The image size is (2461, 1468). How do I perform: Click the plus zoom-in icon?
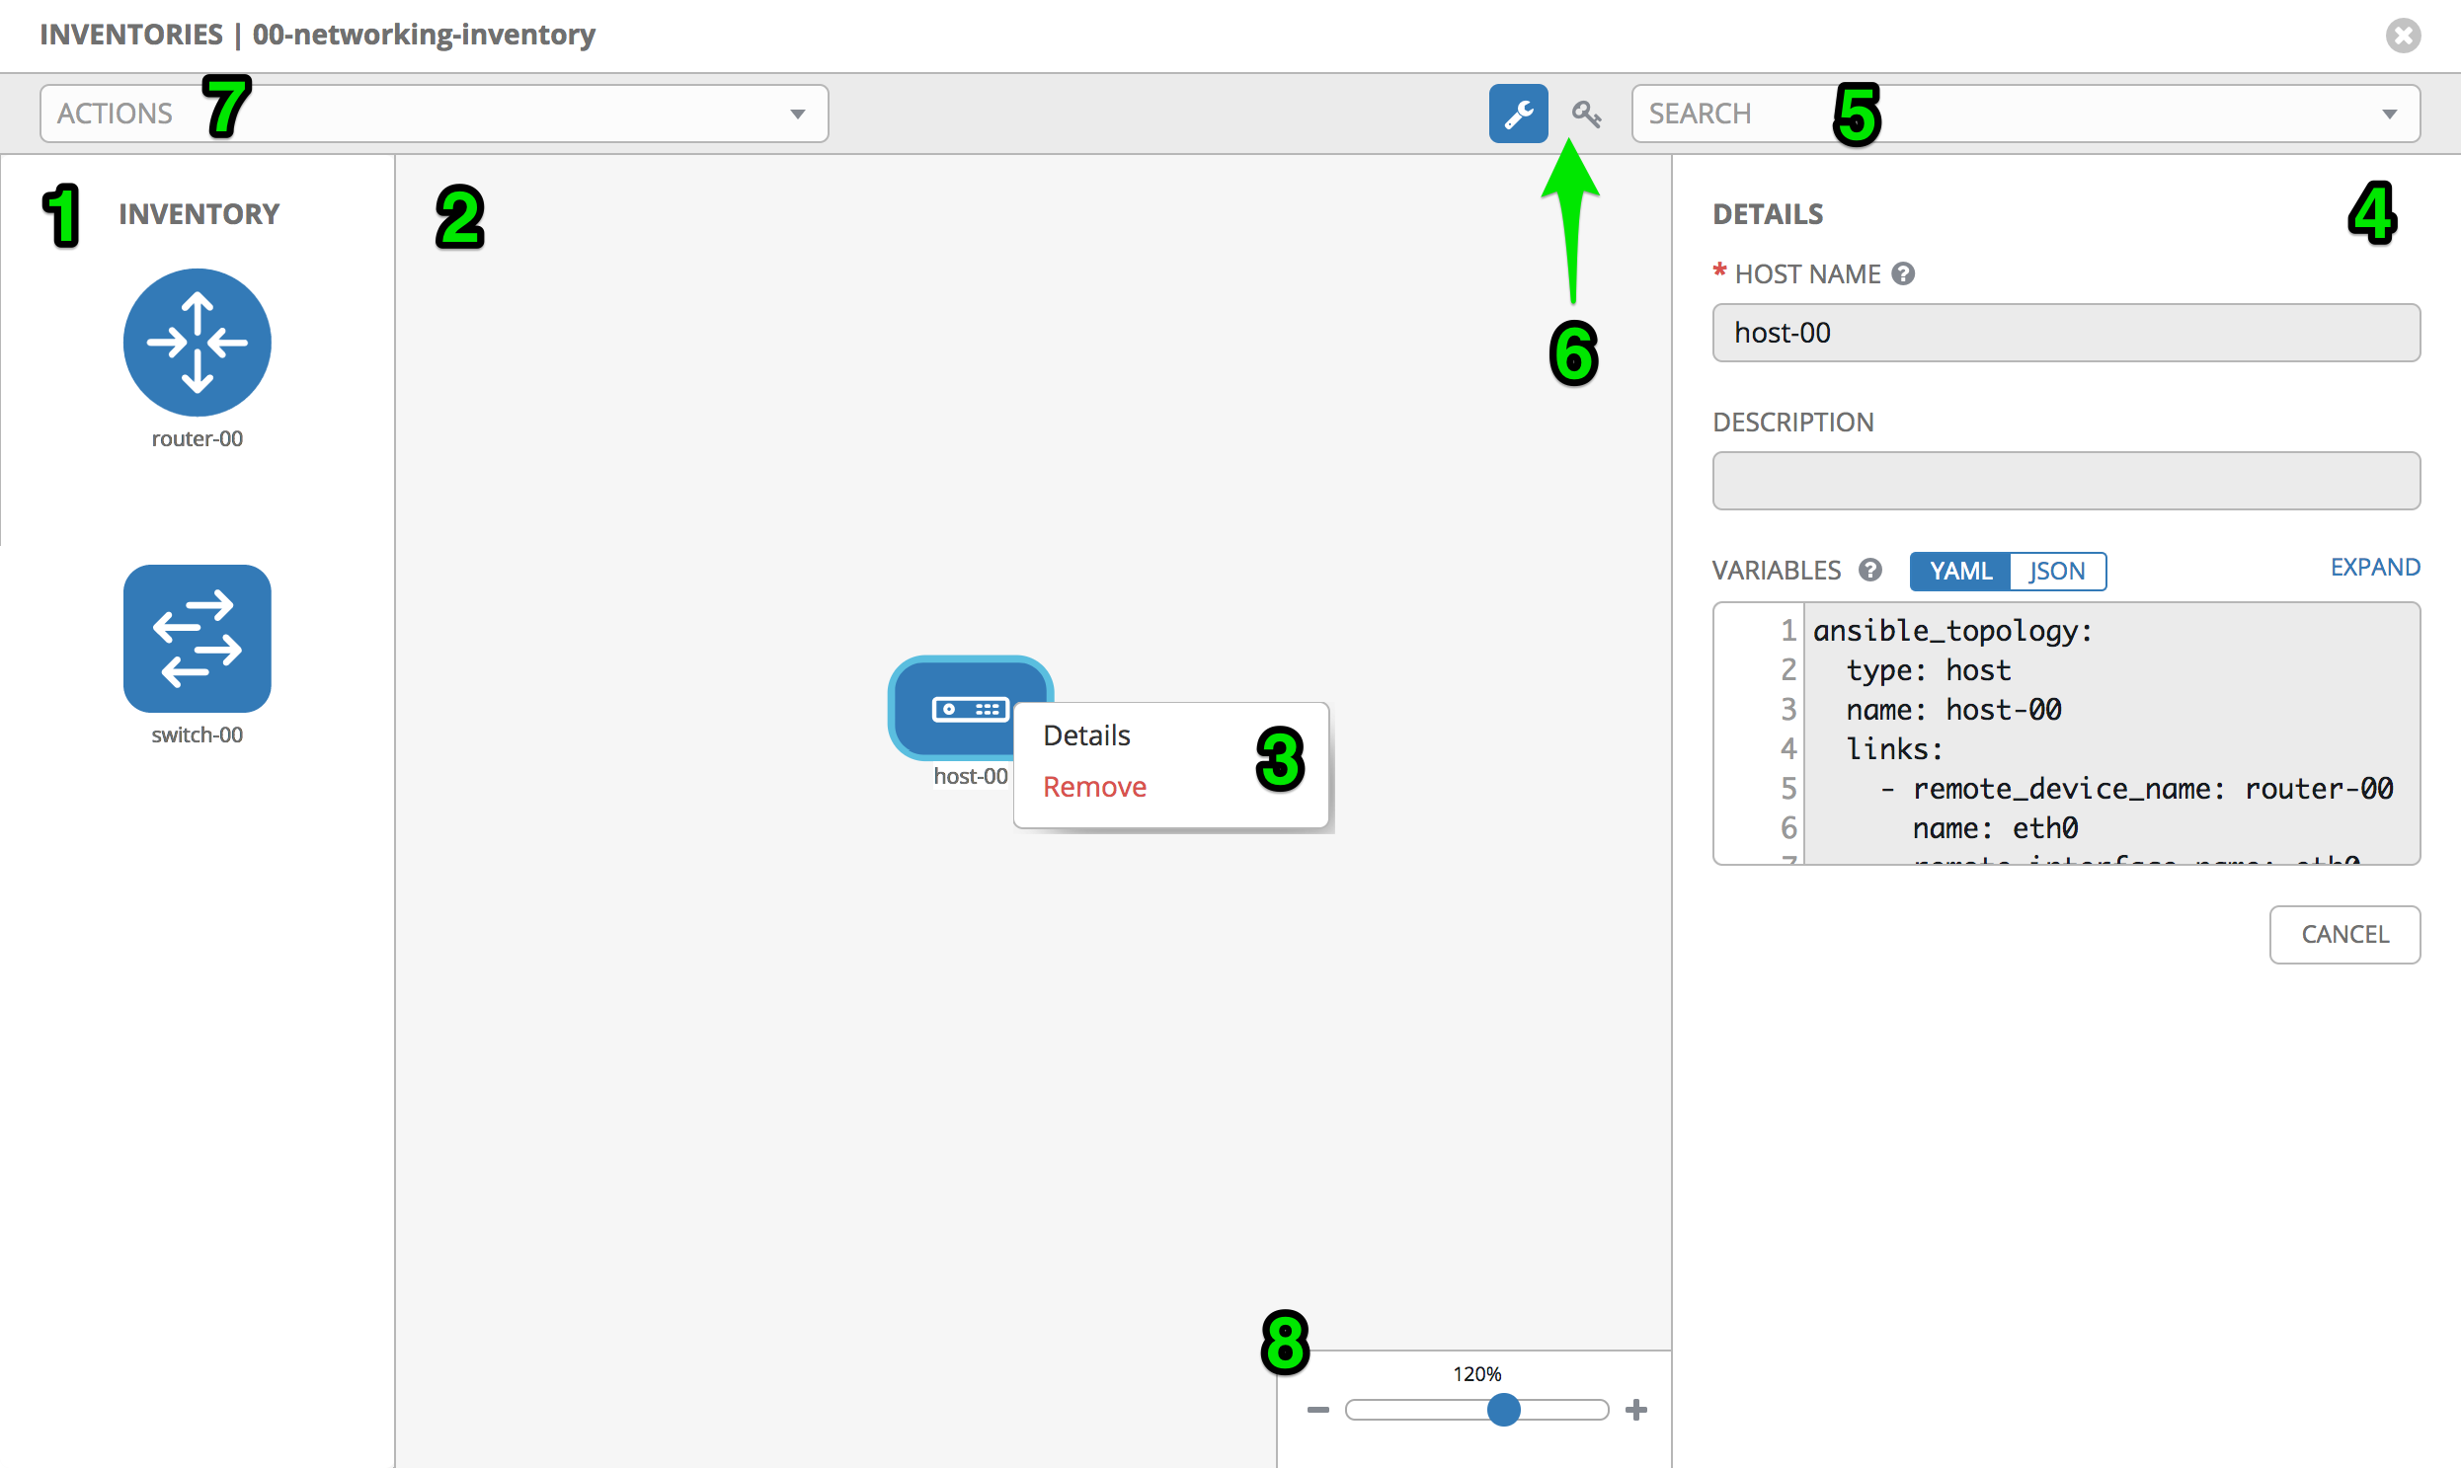1636,1410
